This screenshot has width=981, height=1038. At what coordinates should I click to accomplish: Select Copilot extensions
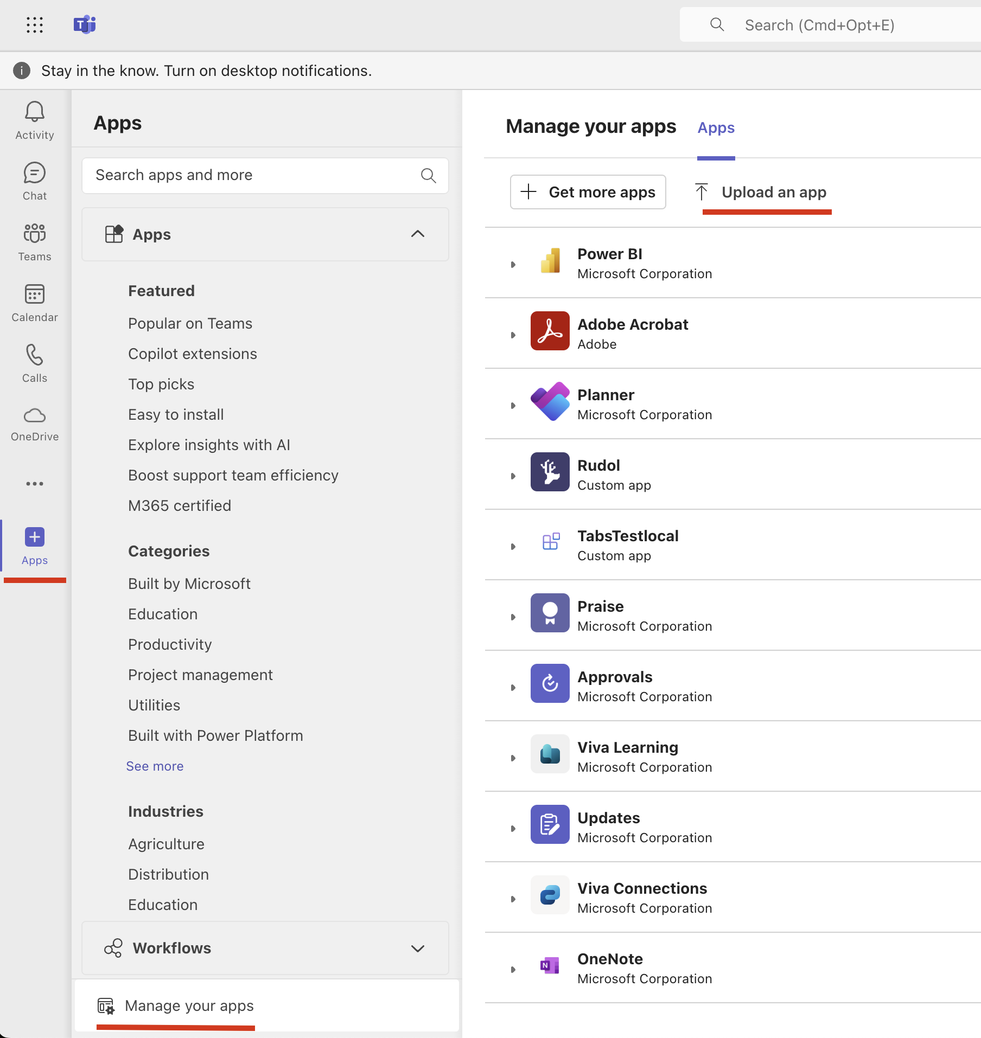click(x=193, y=354)
